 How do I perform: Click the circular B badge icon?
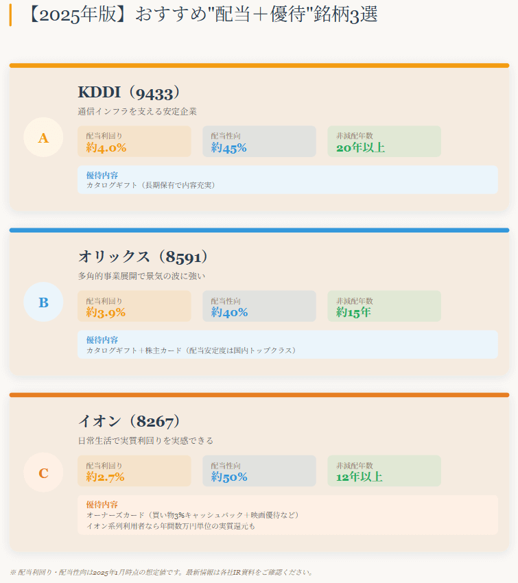(43, 302)
